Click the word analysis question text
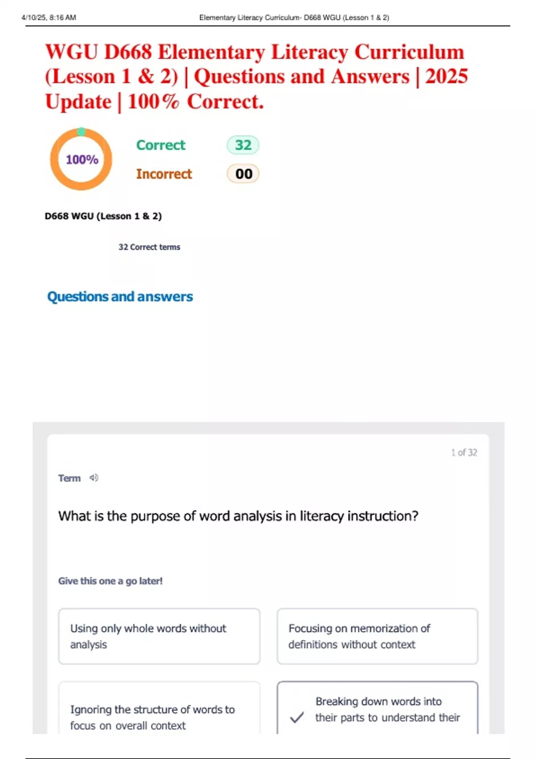This screenshot has height=759, width=536. click(x=238, y=516)
